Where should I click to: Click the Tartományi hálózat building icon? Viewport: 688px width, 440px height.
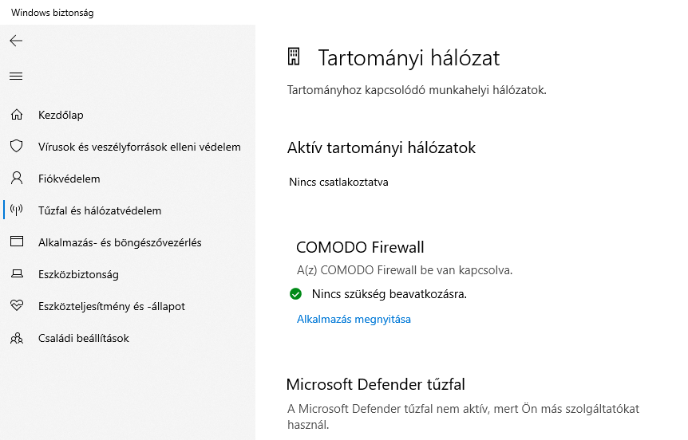point(294,57)
